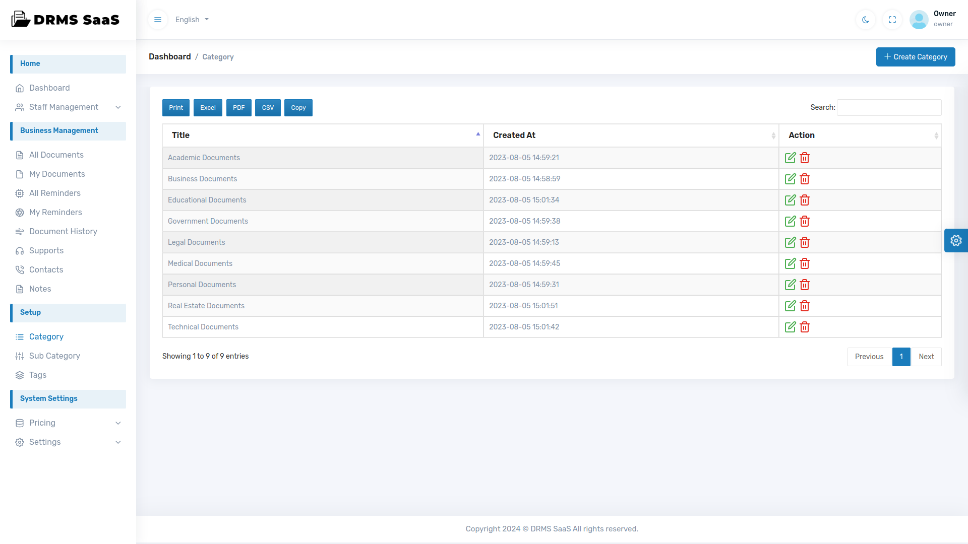Viewport: 968px width, 544px height.
Task: Select the Contacts phone icon
Action: point(20,269)
